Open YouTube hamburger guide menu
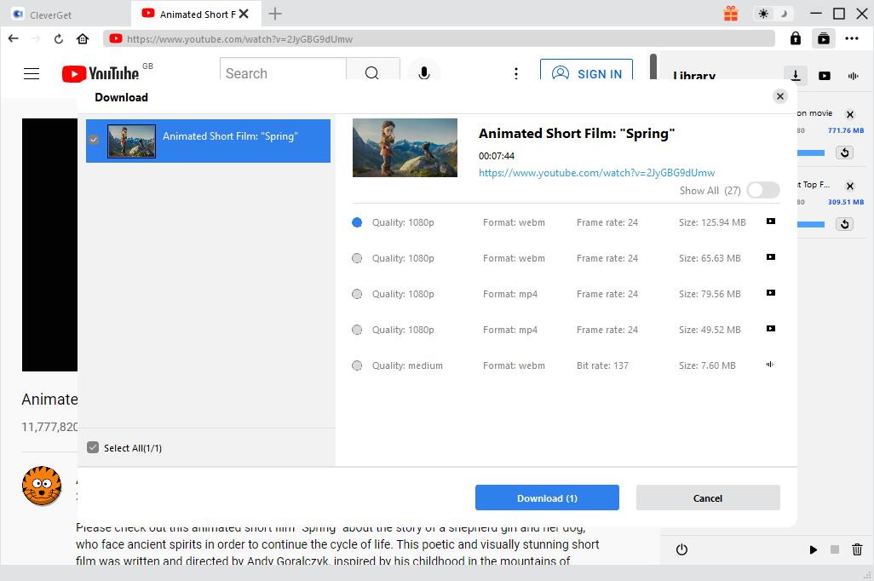This screenshot has height=581, width=874. click(32, 73)
